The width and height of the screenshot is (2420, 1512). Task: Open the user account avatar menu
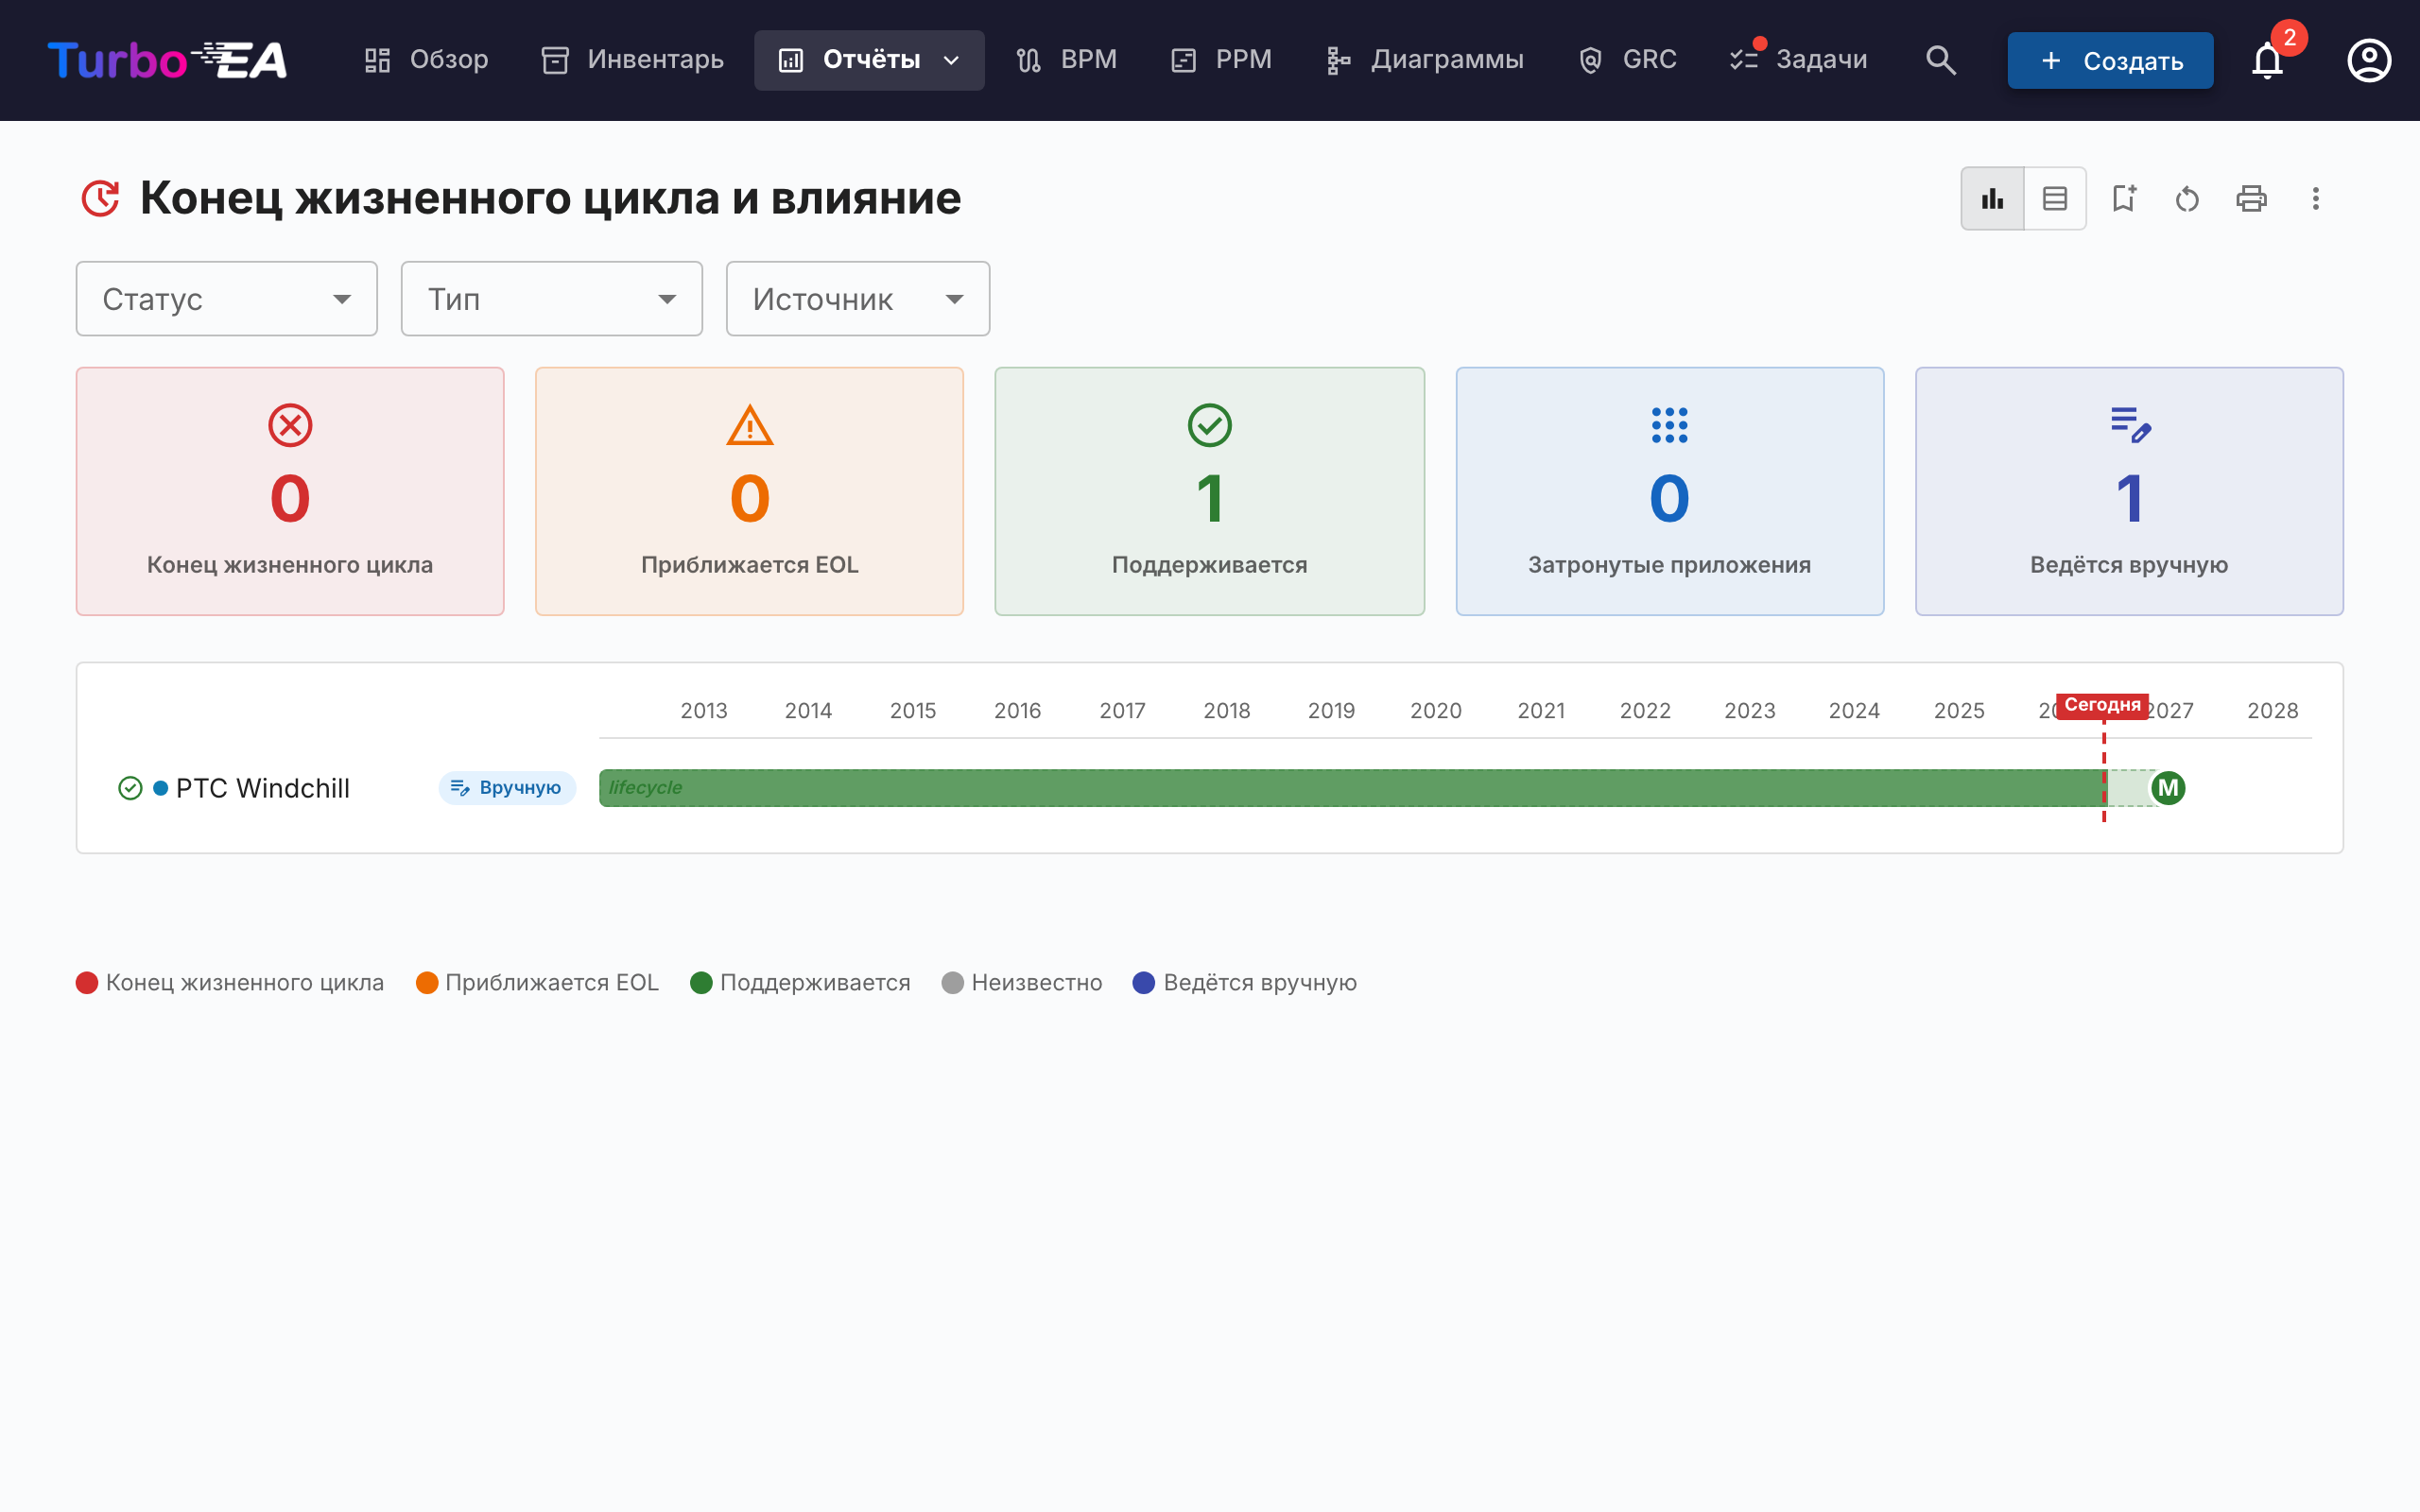pyautogui.click(x=2369, y=60)
